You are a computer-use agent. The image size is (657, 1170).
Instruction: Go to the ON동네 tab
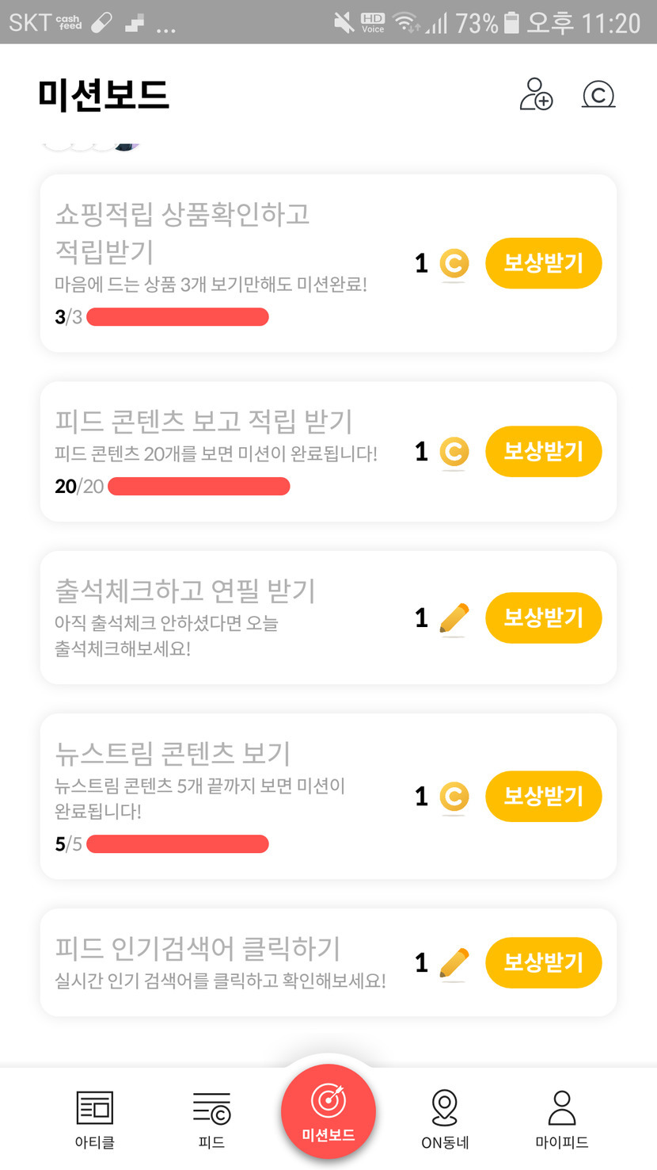click(x=445, y=1119)
